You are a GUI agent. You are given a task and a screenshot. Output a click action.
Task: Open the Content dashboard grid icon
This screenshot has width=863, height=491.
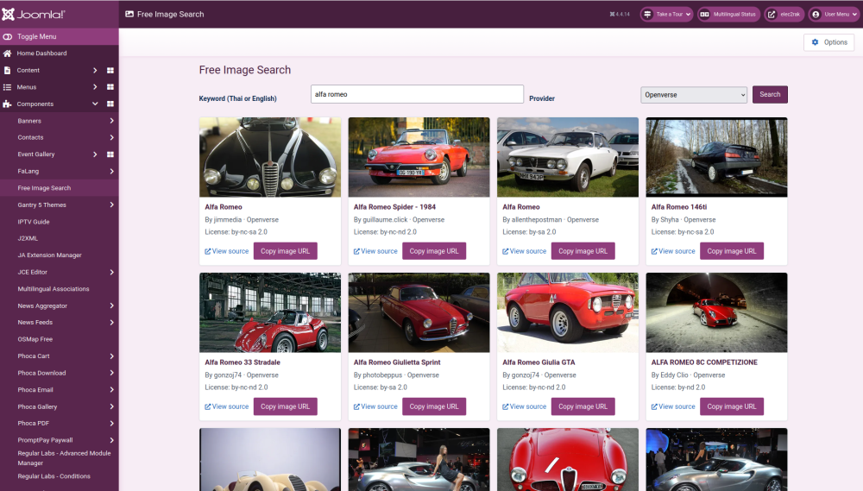(x=110, y=71)
